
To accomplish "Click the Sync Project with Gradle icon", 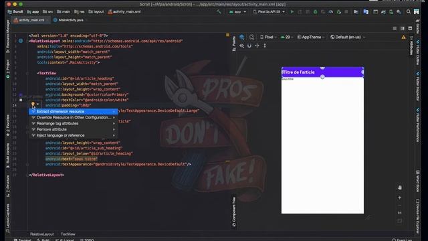I will click(x=383, y=12).
